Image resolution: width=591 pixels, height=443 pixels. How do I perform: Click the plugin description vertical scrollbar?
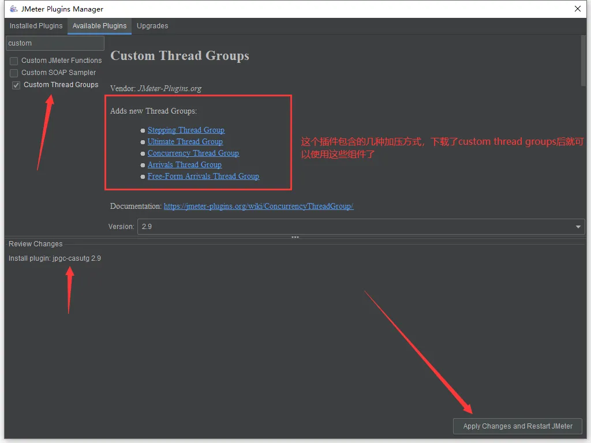[583, 61]
